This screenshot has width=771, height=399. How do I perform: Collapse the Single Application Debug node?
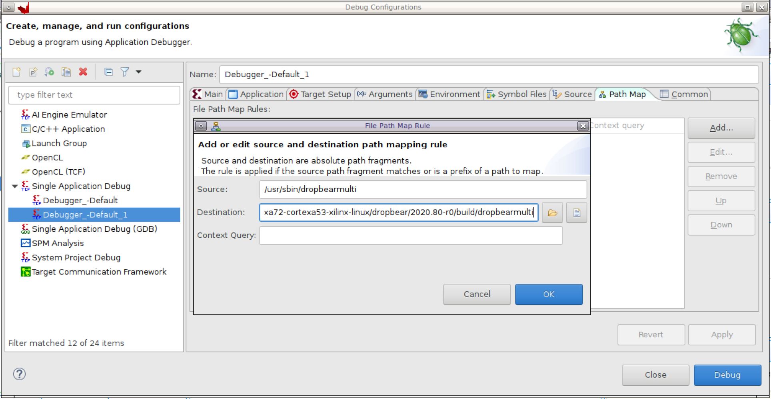(15, 186)
